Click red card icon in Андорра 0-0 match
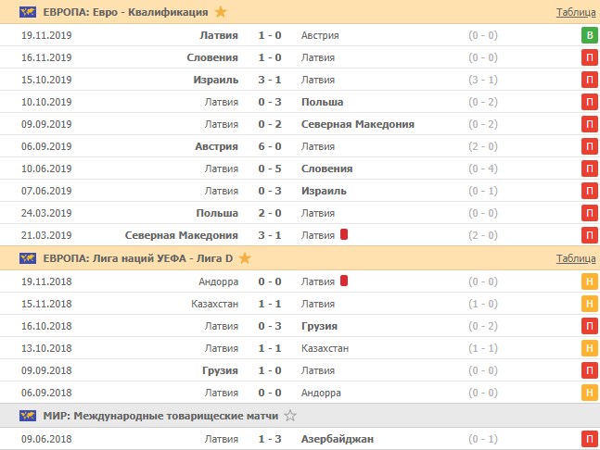The image size is (600, 450). click(x=344, y=281)
